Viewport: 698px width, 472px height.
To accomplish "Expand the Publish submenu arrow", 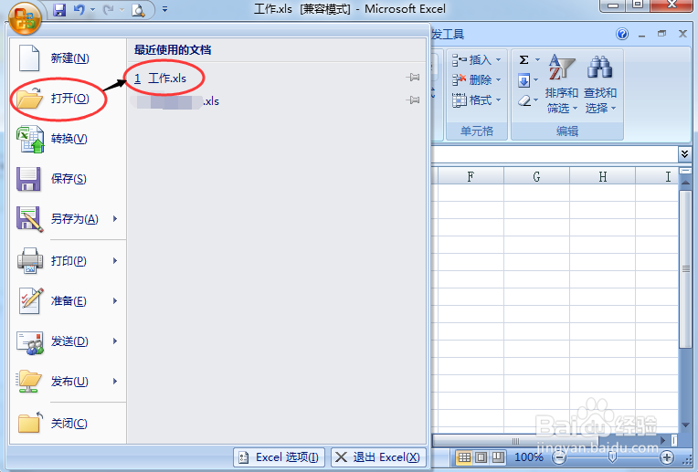I will [115, 382].
